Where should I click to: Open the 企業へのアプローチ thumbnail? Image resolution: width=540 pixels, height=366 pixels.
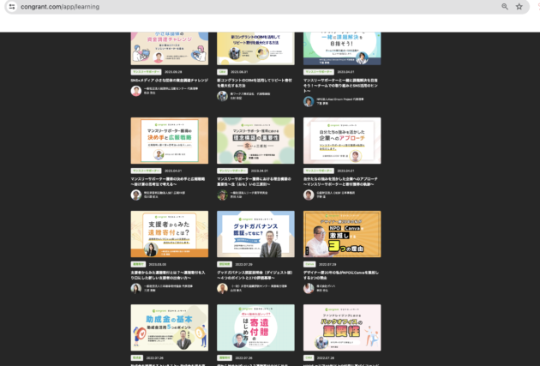click(x=342, y=141)
